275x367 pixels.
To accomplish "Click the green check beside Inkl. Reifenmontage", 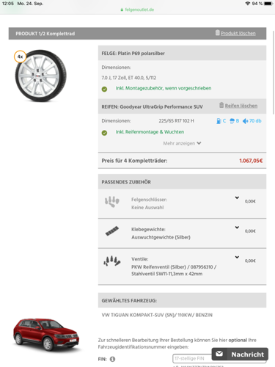I will (104, 133).
